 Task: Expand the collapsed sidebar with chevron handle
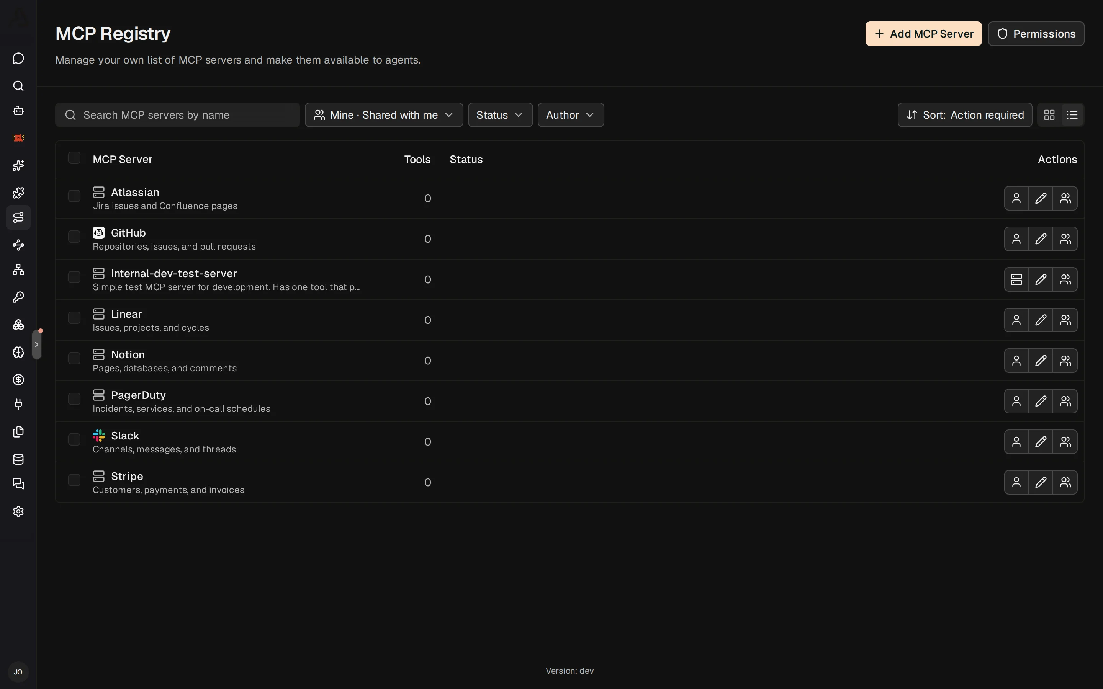tap(36, 344)
